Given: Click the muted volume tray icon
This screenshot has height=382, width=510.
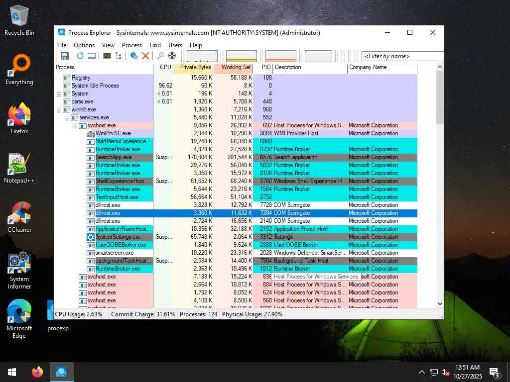Looking at the screenshot, I should 445,372.
